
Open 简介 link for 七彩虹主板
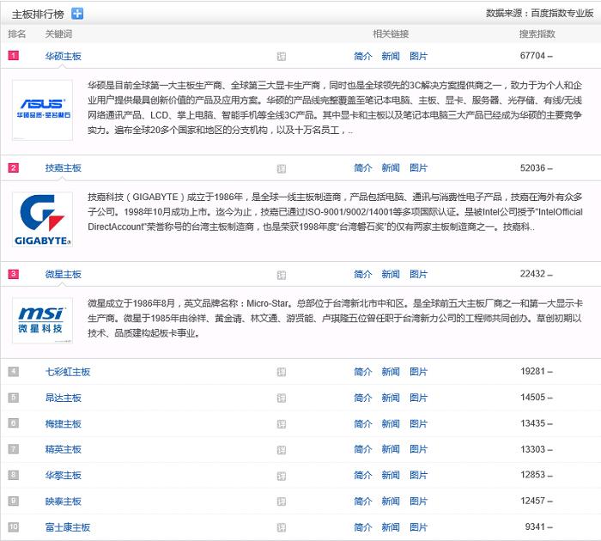coord(363,372)
